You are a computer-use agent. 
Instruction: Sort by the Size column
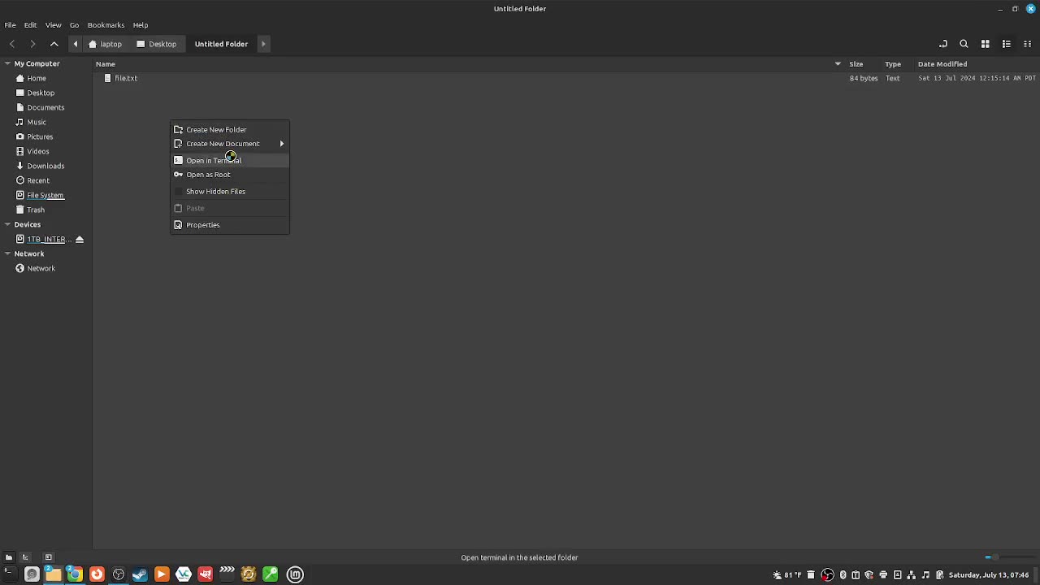pyautogui.click(x=856, y=64)
